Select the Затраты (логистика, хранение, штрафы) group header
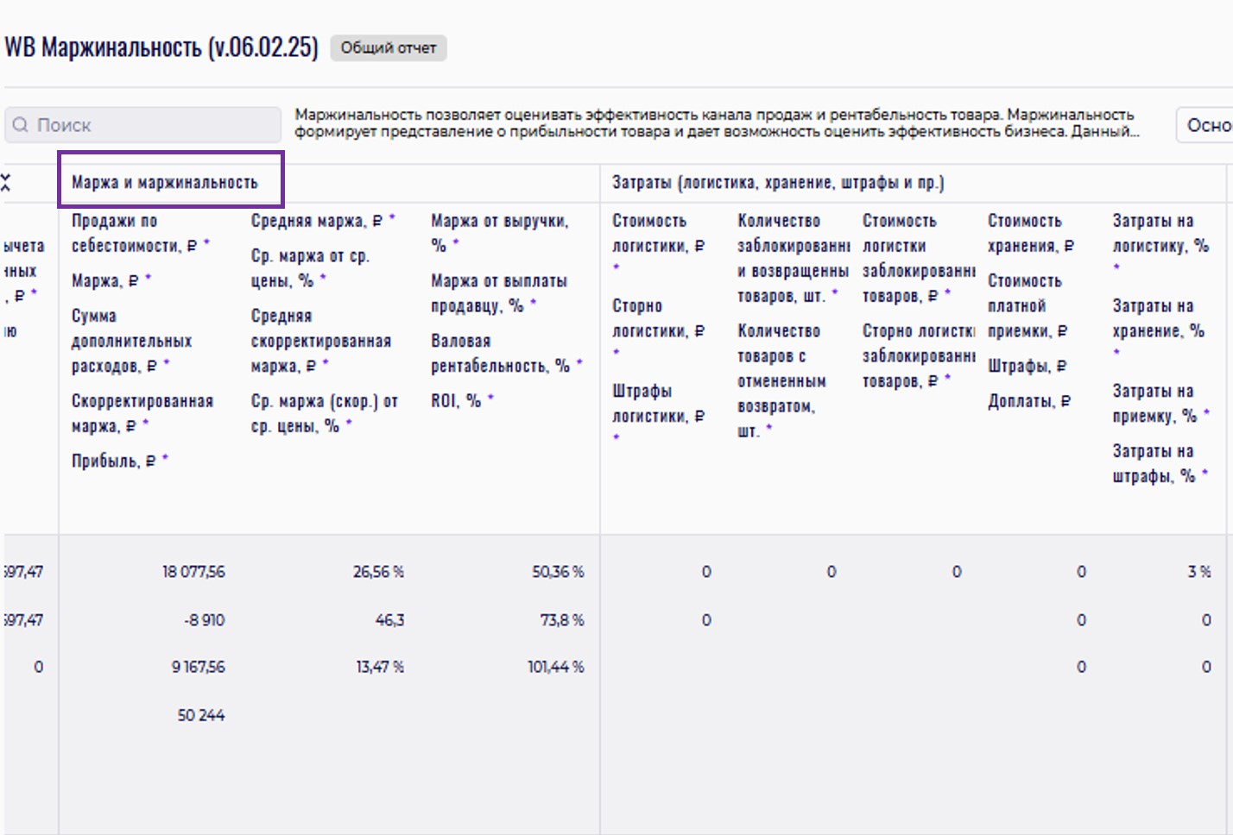Screen dimensions: 1233x835 click(x=778, y=182)
